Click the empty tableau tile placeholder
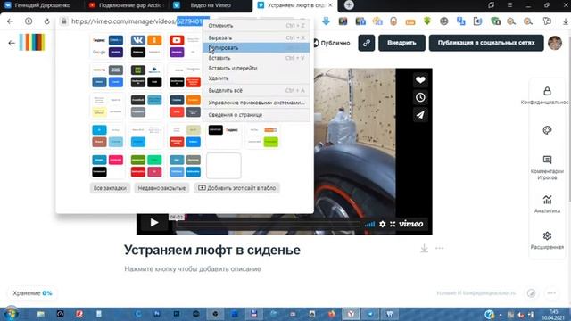Image resolution: width=571 pixels, height=321 pixels. (224, 166)
